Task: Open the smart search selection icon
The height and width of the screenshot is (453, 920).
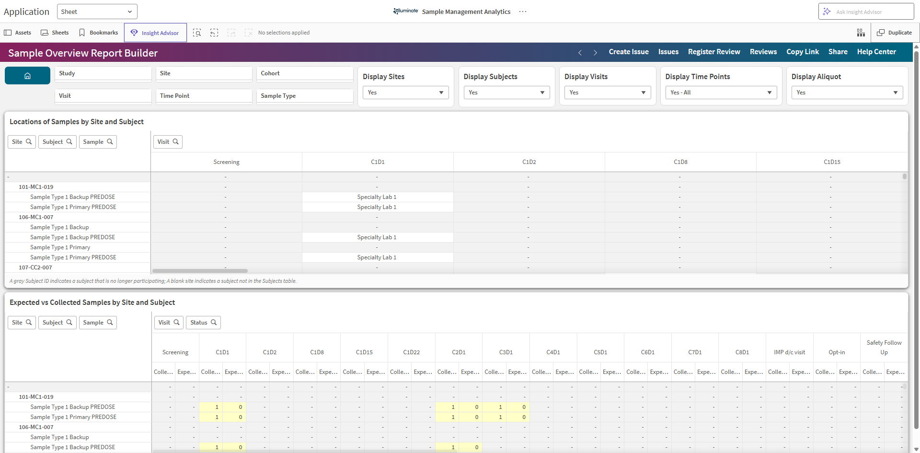Action: point(197,33)
